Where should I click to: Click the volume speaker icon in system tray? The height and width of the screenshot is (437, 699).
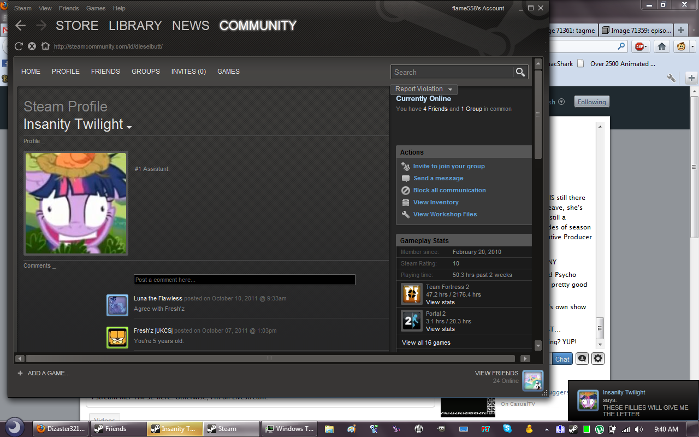click(639, 429)
